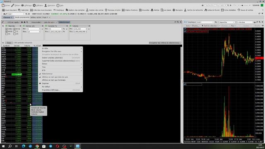The width and height of the screenshot is (265, 149).
Task: Open the Plus dropdown in chart toolbar
Action: [233, 26]
